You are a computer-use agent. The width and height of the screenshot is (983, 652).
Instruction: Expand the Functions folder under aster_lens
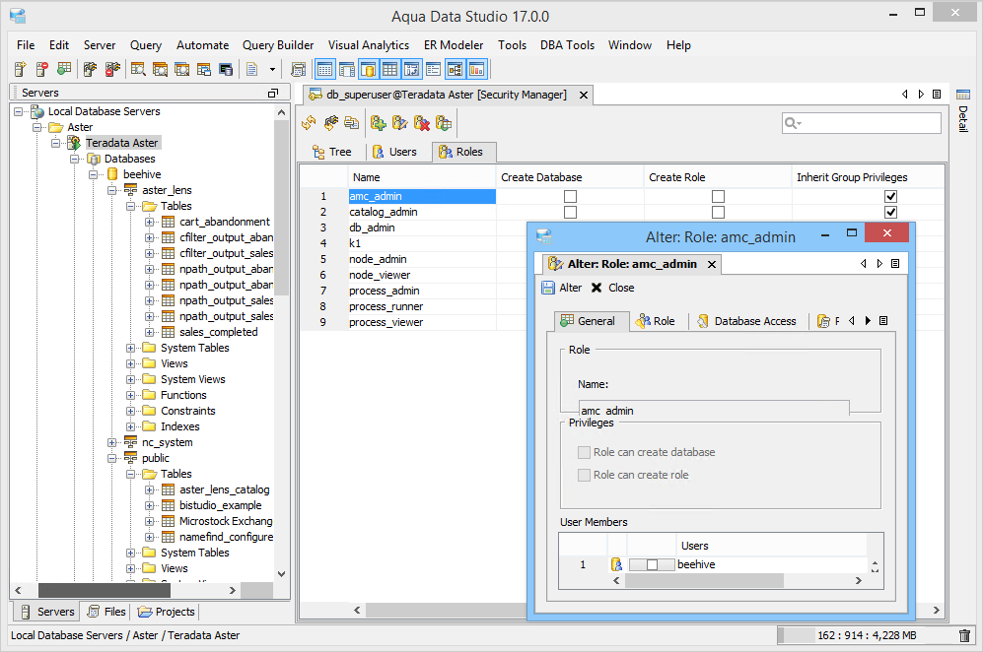(130, 395)
